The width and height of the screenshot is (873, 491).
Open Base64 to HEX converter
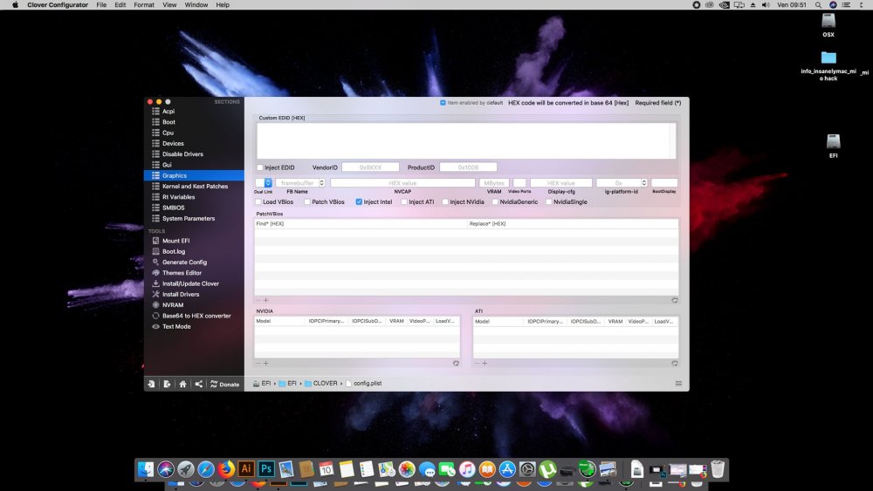click(196, 316)
